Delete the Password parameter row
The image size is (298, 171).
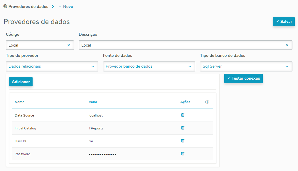(x=183, y=154)
